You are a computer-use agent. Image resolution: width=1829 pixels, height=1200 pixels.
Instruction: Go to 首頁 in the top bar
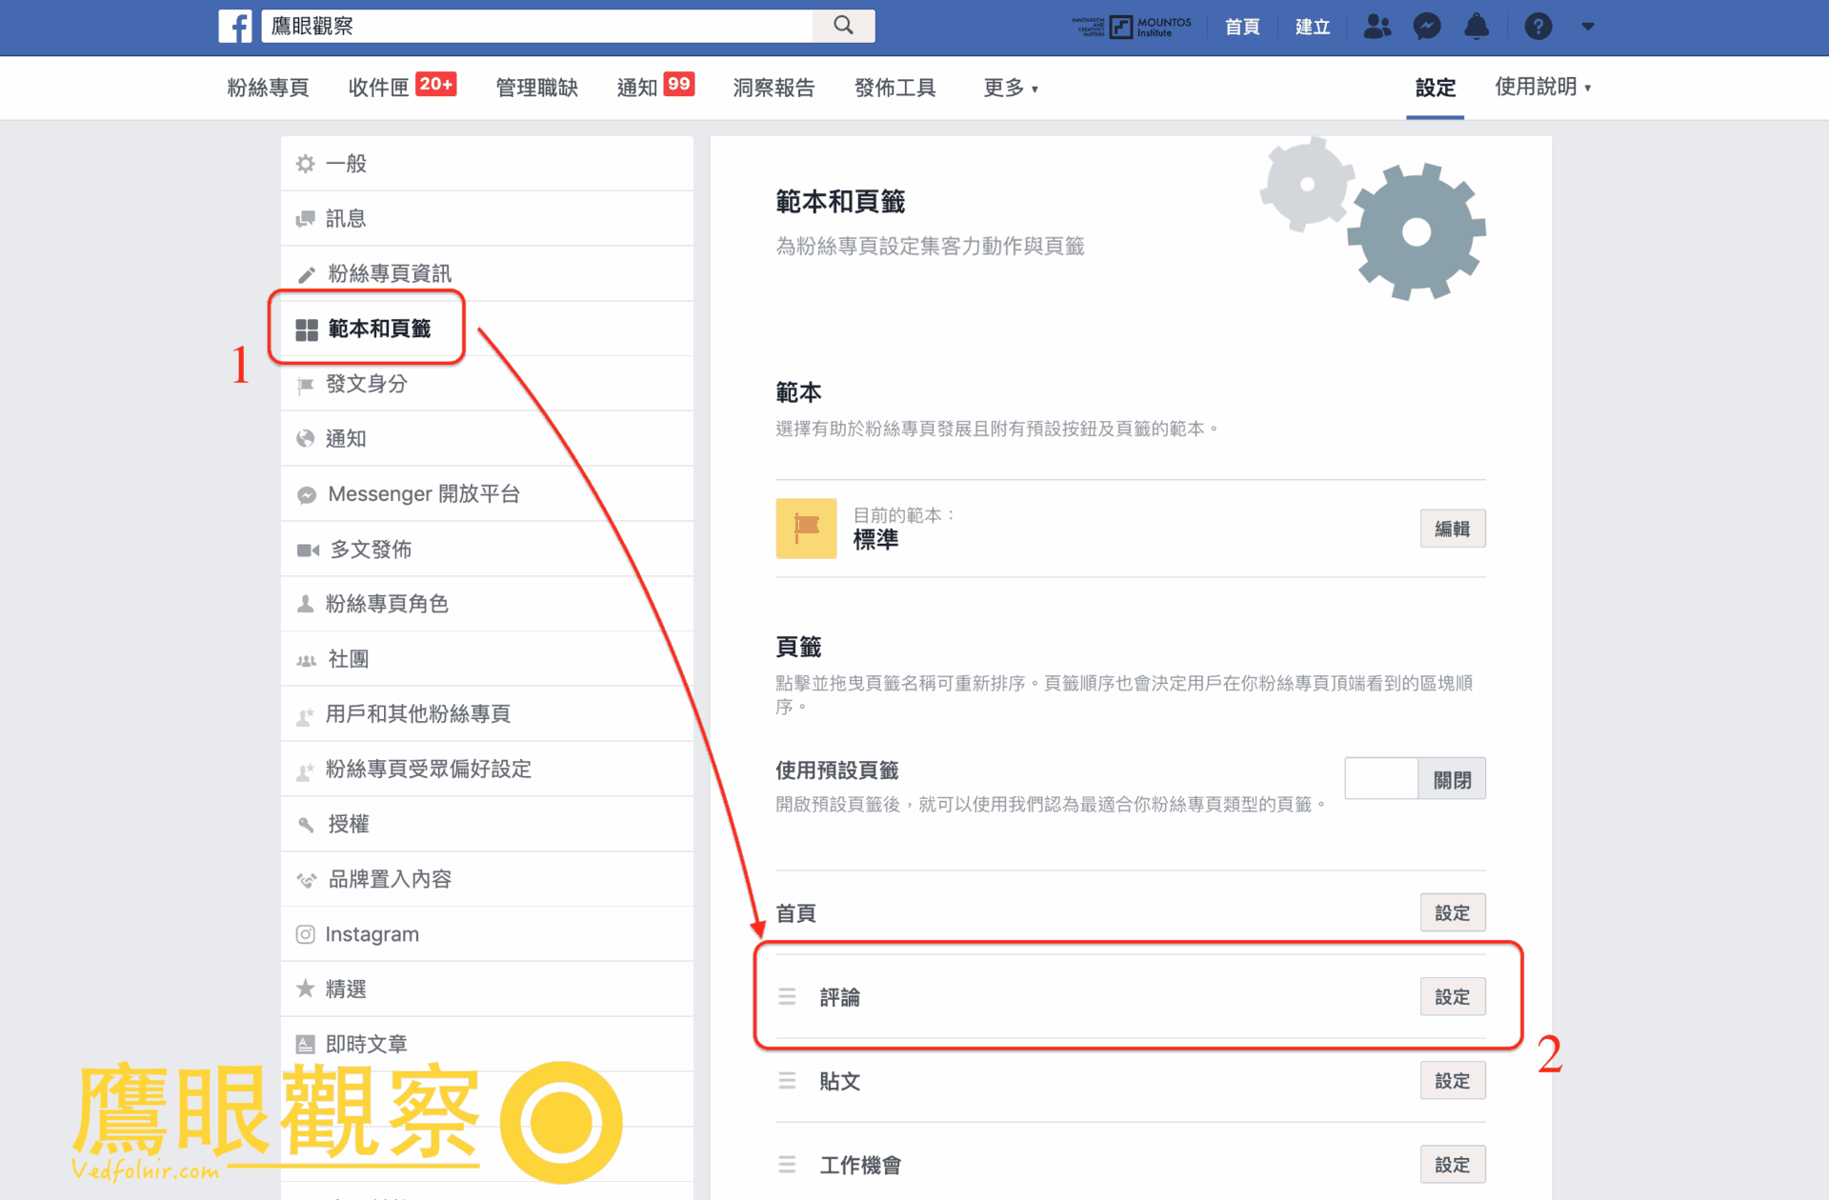1242,27
